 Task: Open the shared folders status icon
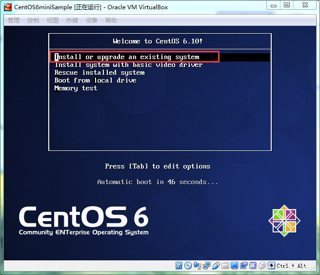point(225,266)
